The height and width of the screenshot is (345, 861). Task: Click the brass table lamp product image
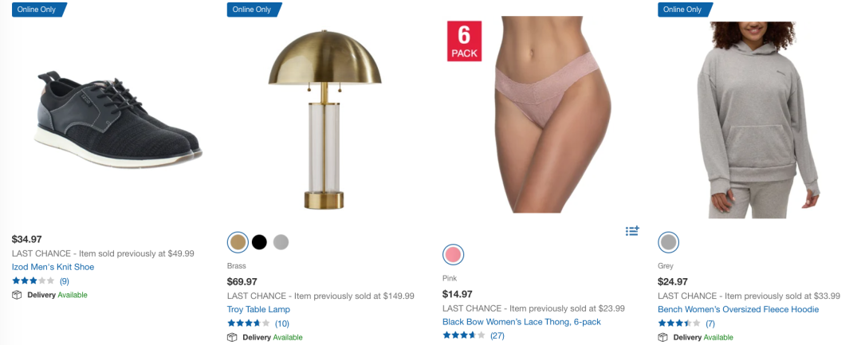(324, 119)
